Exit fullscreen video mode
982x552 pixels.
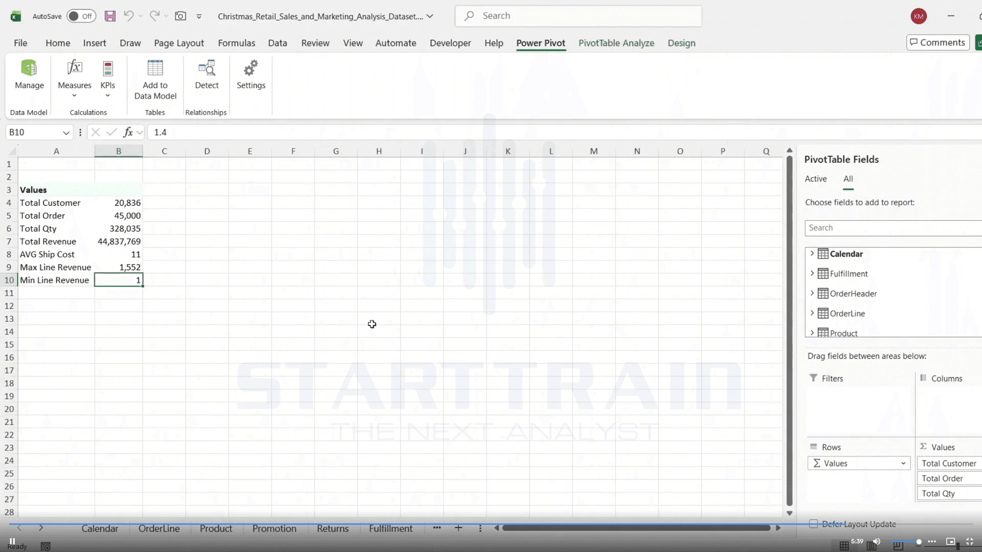970,541
